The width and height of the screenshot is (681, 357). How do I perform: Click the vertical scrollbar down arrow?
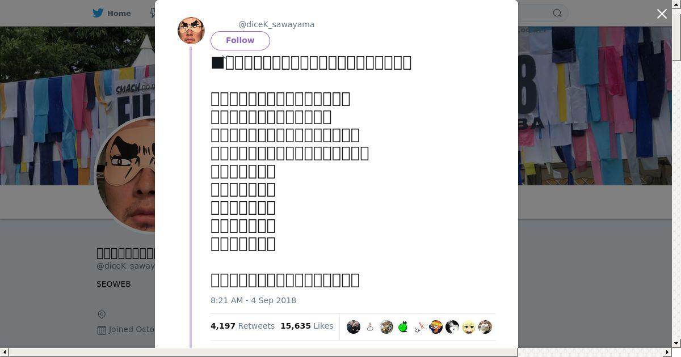(x=676, y=343)
